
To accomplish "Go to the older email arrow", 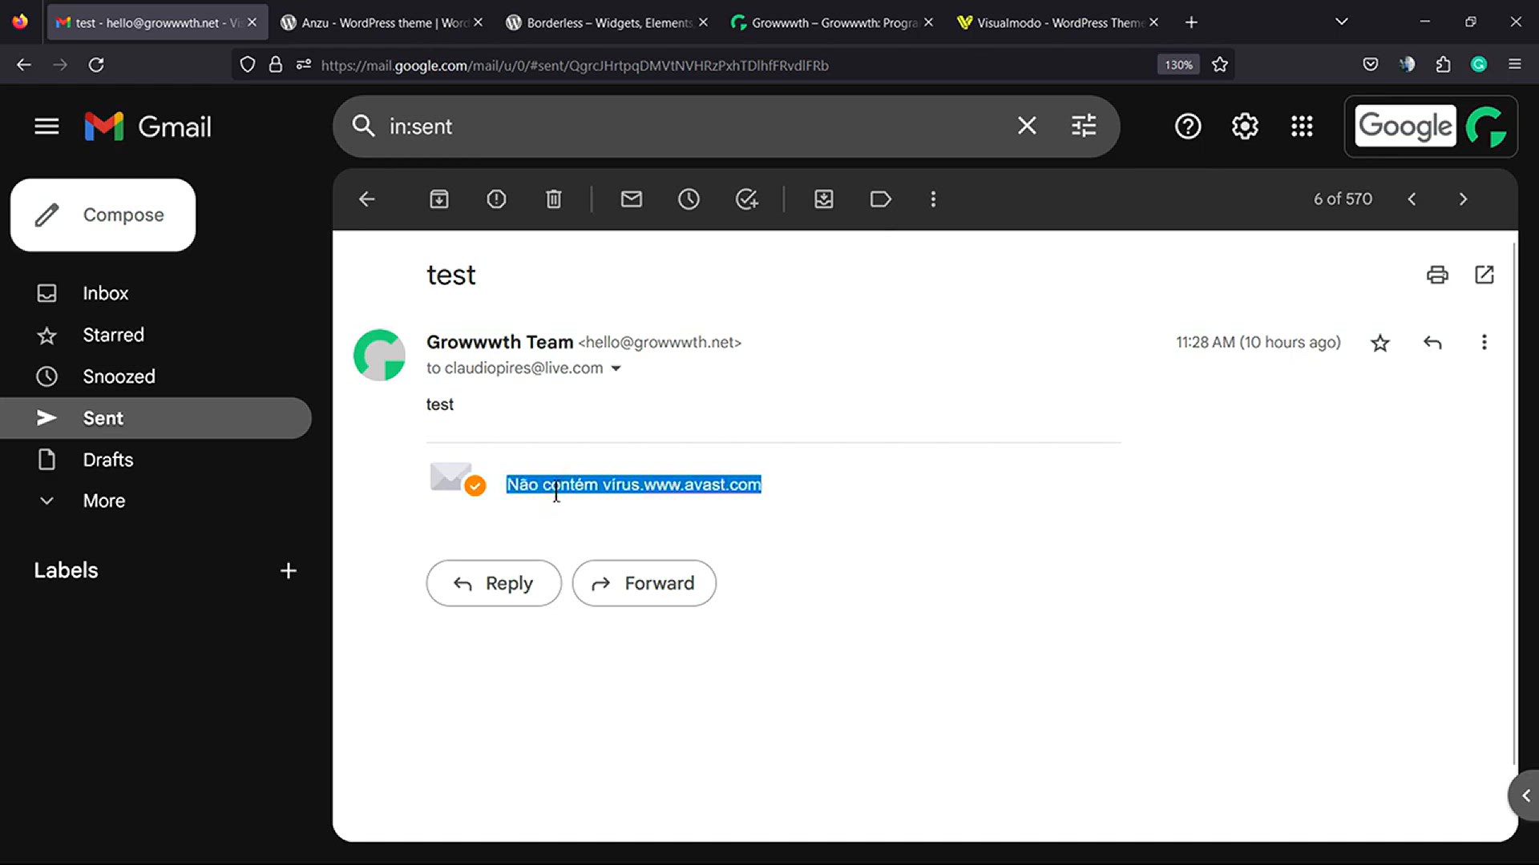I will tap(1463, 199).
